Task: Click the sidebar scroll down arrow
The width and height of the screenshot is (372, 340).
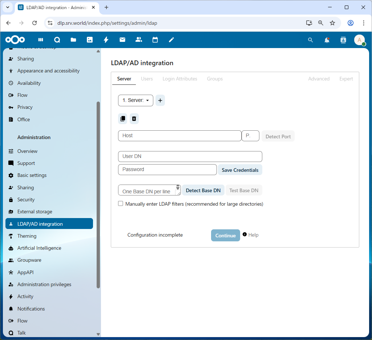Action: (x=98, y=334)
